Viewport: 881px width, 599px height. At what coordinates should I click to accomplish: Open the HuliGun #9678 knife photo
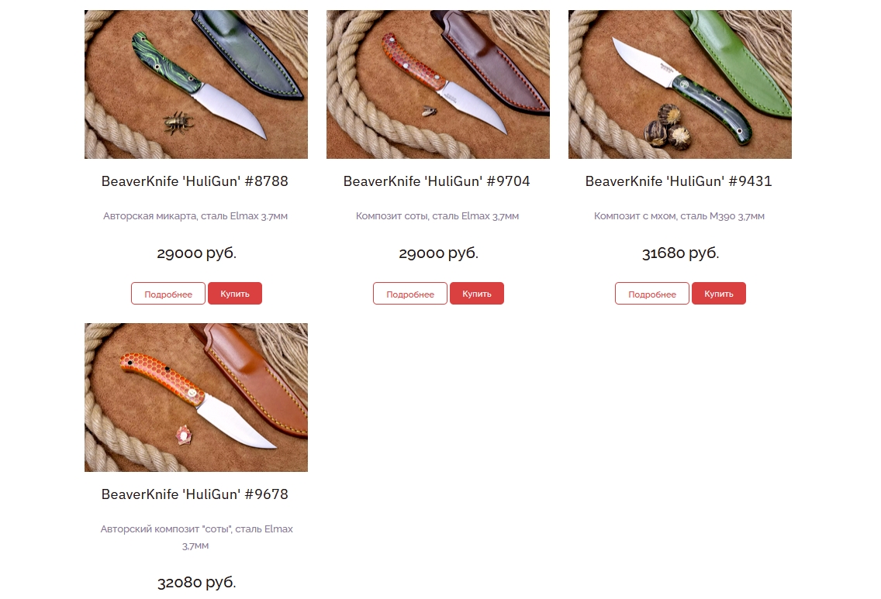pyautogui.click(x=196, y=398)
